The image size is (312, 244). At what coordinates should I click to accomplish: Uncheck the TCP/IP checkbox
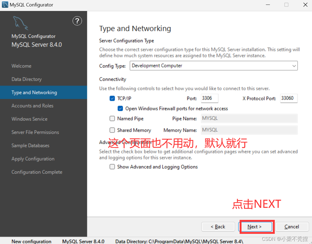[112, 99]
